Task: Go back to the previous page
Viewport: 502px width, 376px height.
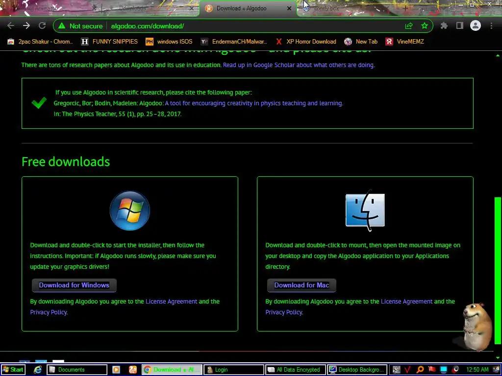Action: pyautogui.click(x=11, y=26)
